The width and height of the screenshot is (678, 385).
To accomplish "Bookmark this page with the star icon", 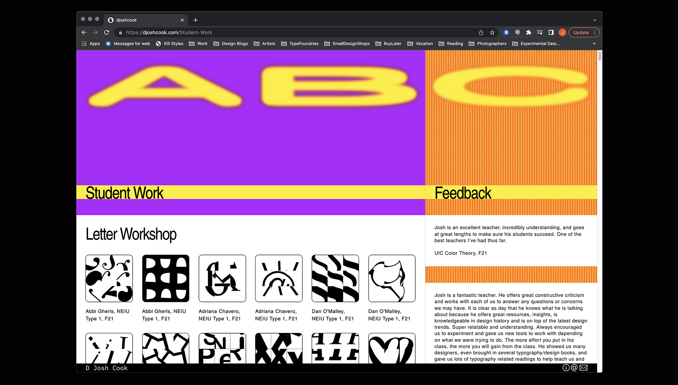I will pyautogui.click(x=492, y=32).
